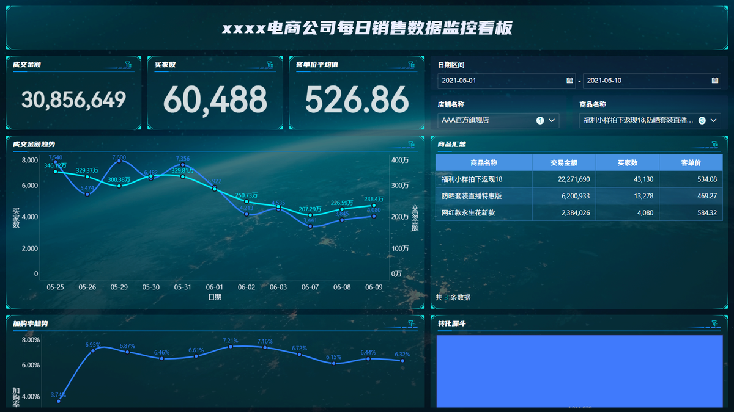Viewport: 734px width, 412px height.
Task: Click calendar icon in the 2021-05-01 field
Action: tap(570, 81)
